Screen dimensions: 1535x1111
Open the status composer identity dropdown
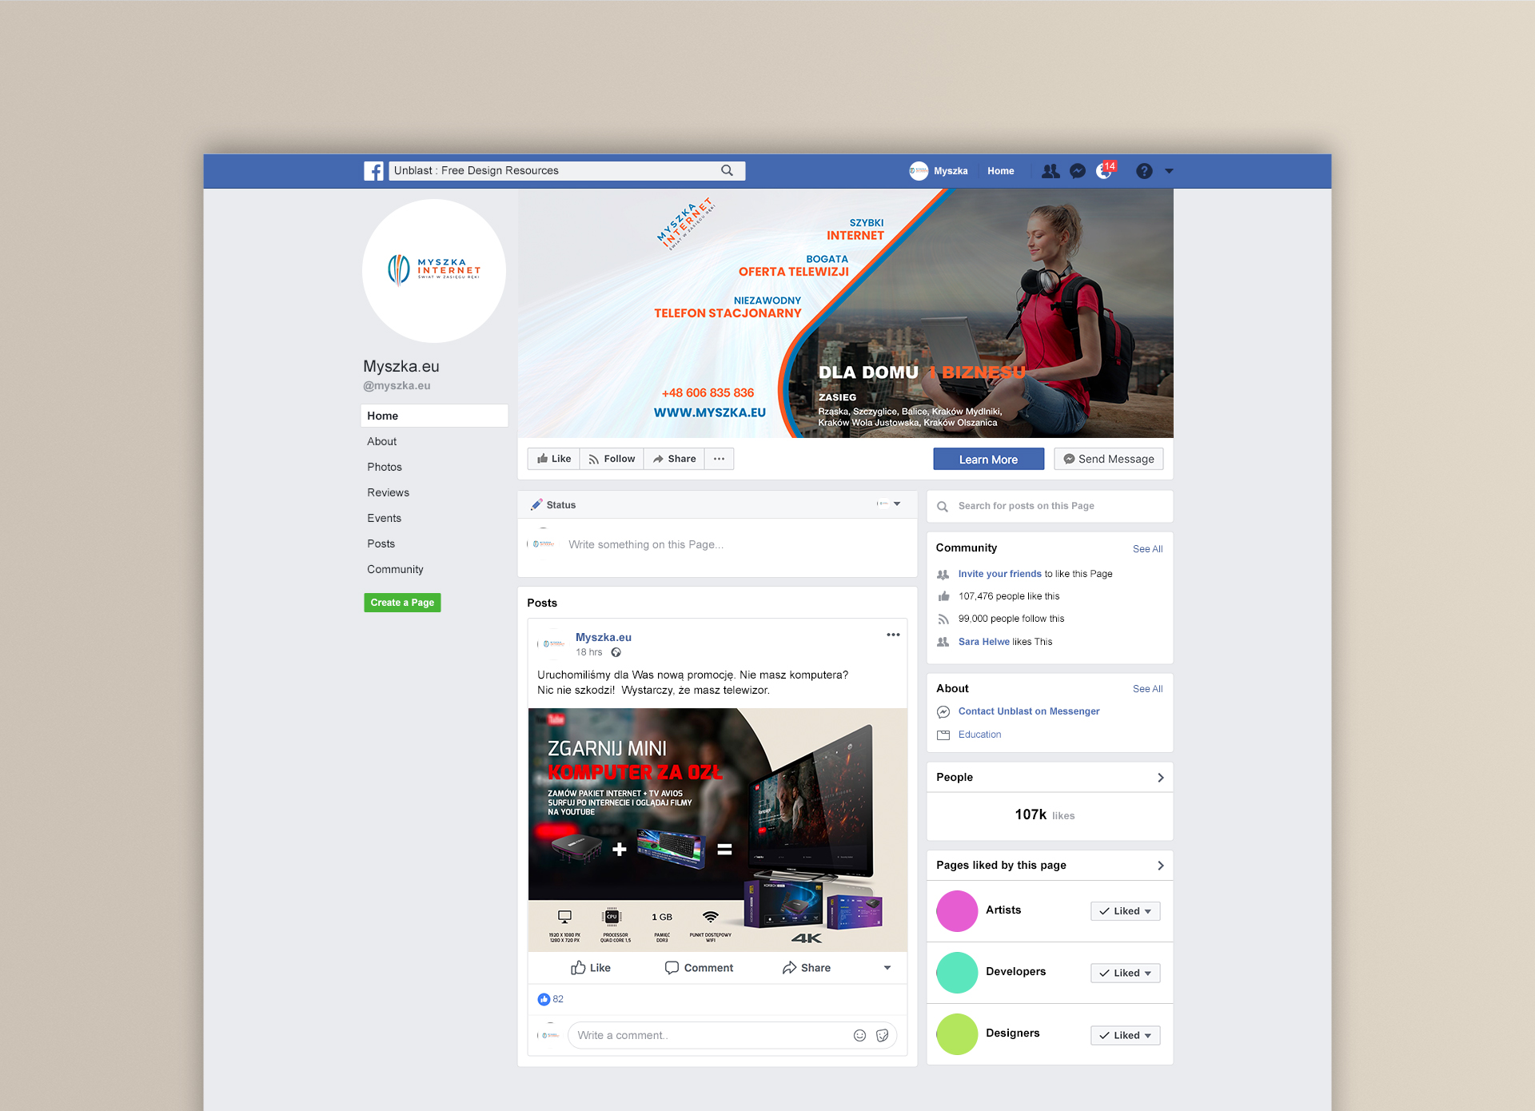(x=889, y=504)
